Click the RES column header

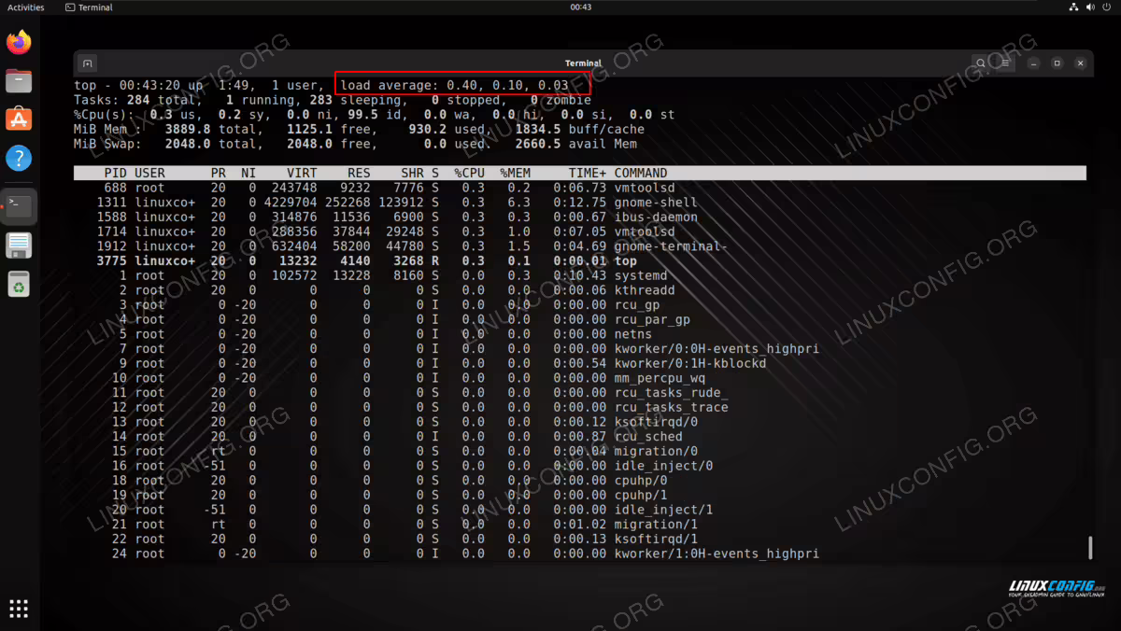click(x=359, y=173)
